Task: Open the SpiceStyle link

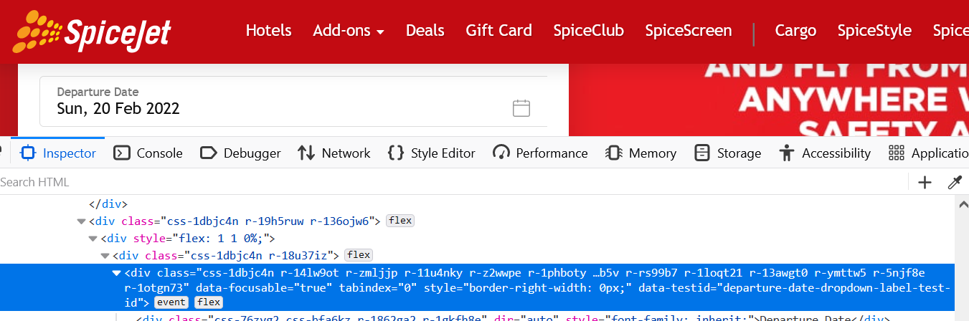Action: 874,31
